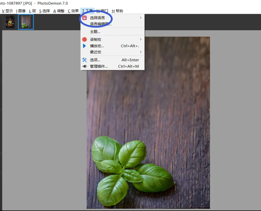Choose the 主题... menu entry
The height and width of the screenshot is (211, 261).
tap(95, 32)
